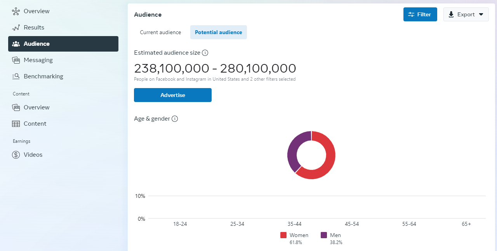Click the Messaging chat icon
The height and width of the screenshot is (251, 497).
coord(16,60)
